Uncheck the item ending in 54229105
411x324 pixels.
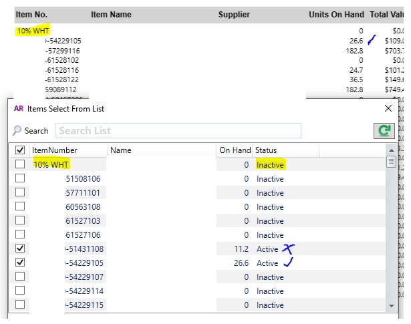20,263
